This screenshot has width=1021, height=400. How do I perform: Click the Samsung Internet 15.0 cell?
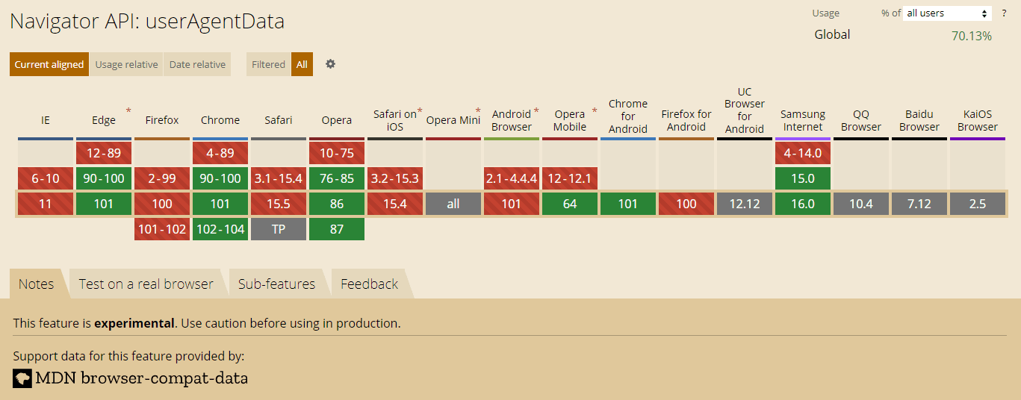pos(803,178)
